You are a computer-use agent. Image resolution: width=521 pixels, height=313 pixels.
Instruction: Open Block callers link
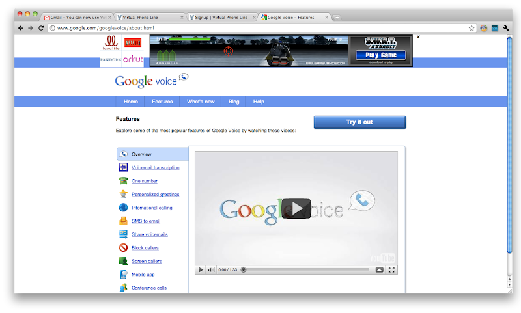[x=145, y=248]
